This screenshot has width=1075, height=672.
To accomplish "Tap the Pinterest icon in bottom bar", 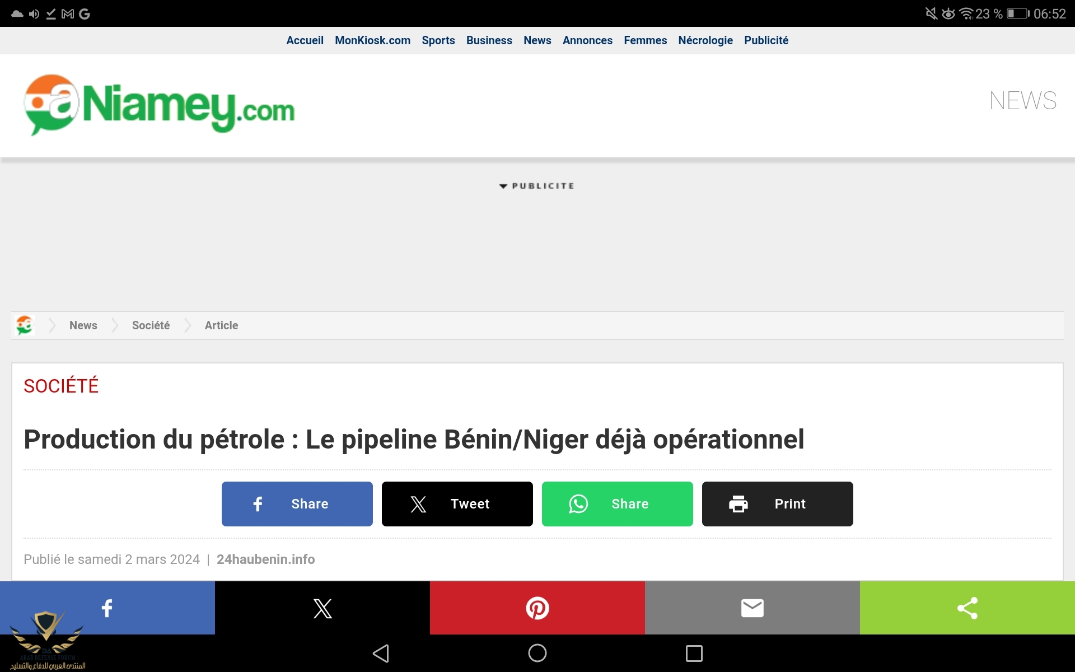I will point(537,608).
